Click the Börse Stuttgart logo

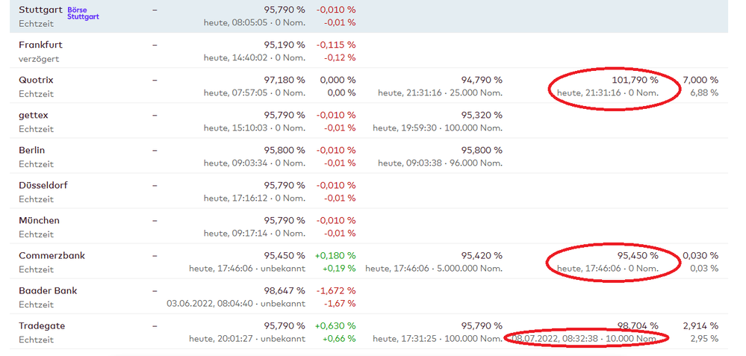pyautogui.click(x=83, y=13)
